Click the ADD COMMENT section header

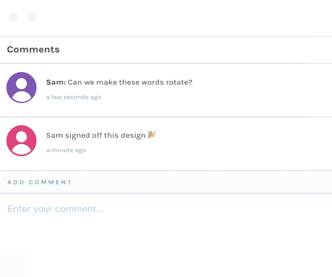40,182
